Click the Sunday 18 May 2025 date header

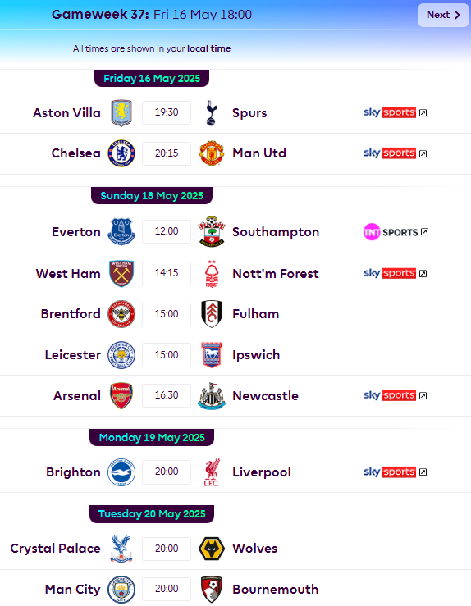click(152, 195)
